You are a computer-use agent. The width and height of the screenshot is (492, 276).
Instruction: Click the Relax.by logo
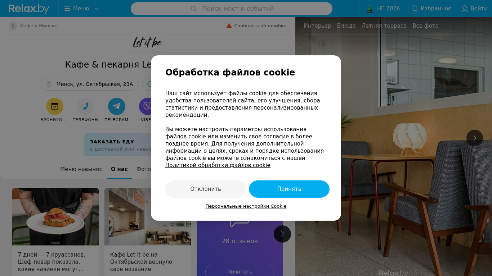coord(29,9)
